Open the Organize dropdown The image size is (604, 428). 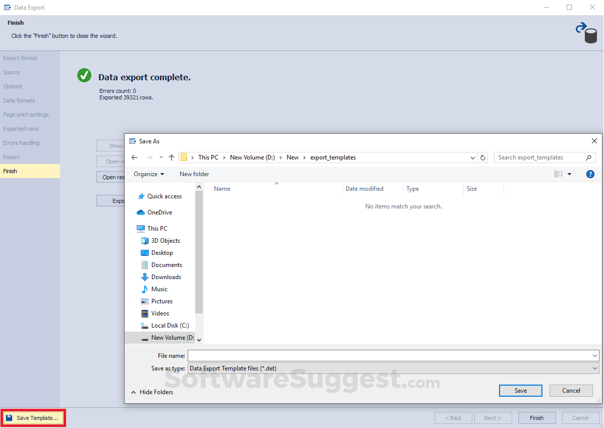(x=148, y=174)
